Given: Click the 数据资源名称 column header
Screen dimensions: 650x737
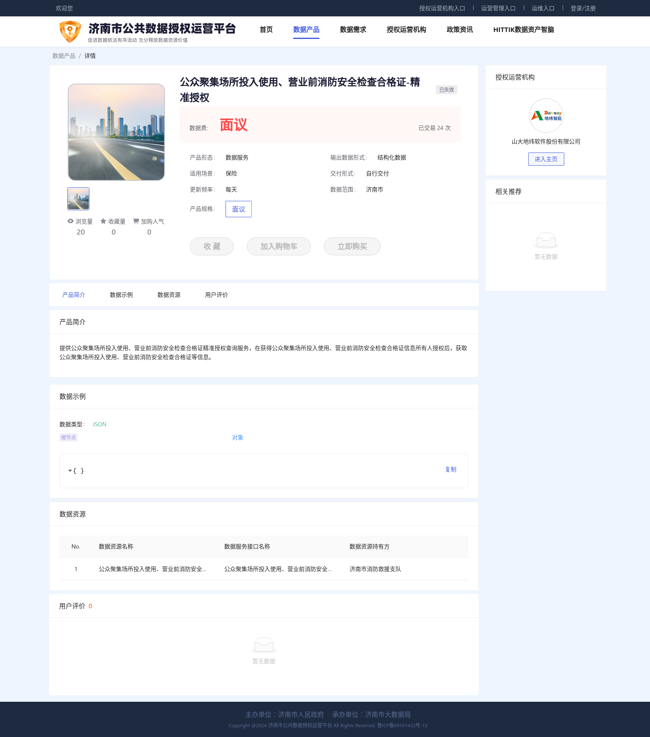Looking at the screenshot, I should coord(116,546).
